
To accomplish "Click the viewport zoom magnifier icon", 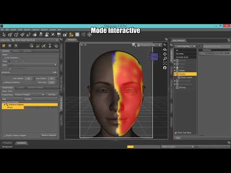I will coord(165,59).
